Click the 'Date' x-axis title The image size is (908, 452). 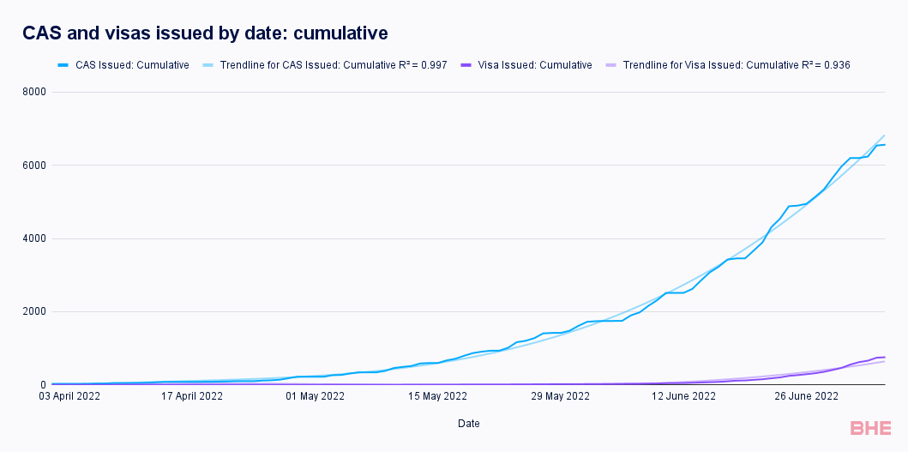point(468,424)
